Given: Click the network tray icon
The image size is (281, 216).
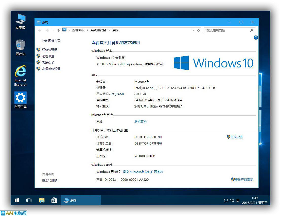Looking at the screenshot, I should coord(226,200).
